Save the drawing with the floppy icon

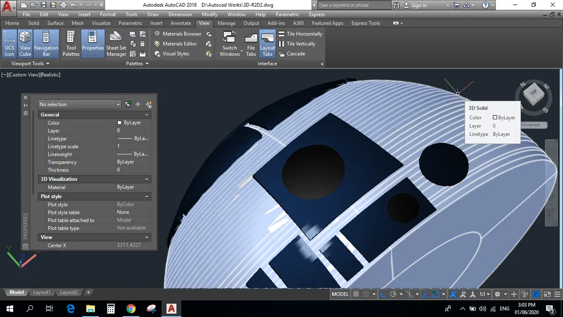click(43, 5)
